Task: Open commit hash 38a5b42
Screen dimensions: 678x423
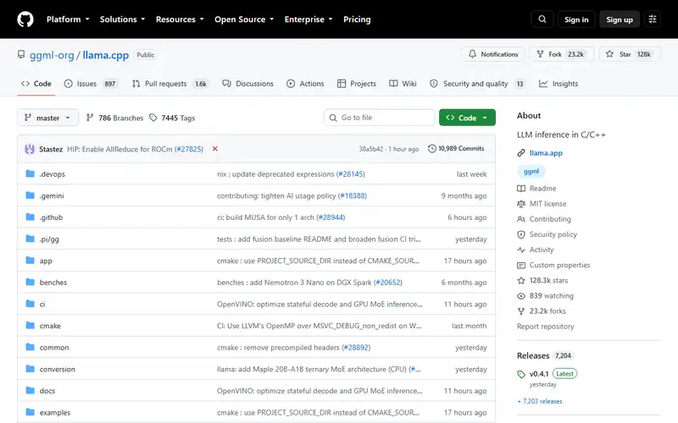Action: click(370, 149)
